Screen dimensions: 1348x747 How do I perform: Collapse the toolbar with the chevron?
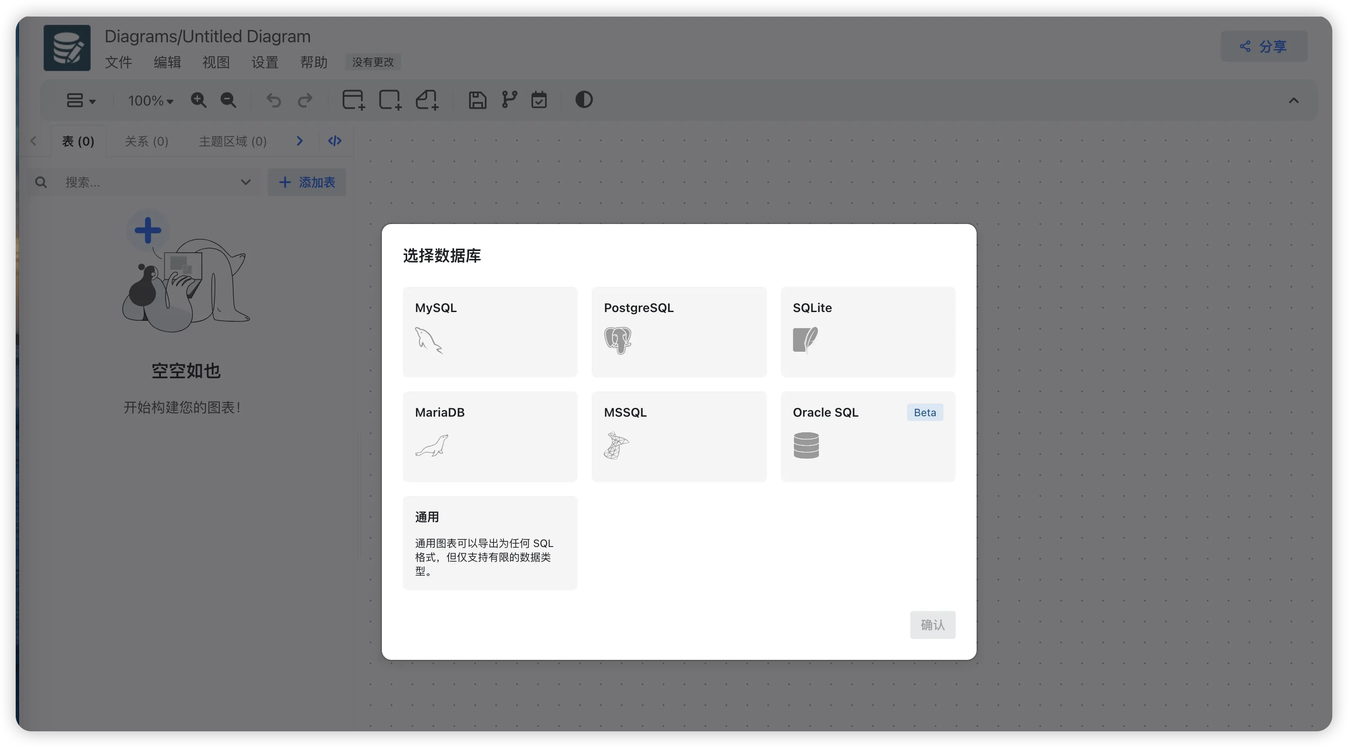[1293, 100]
